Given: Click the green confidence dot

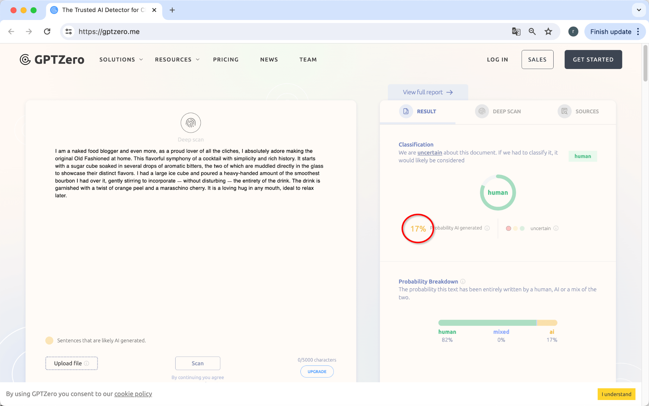Looking at the screenshot, I should pyautogui.click(x=522, y=228).
